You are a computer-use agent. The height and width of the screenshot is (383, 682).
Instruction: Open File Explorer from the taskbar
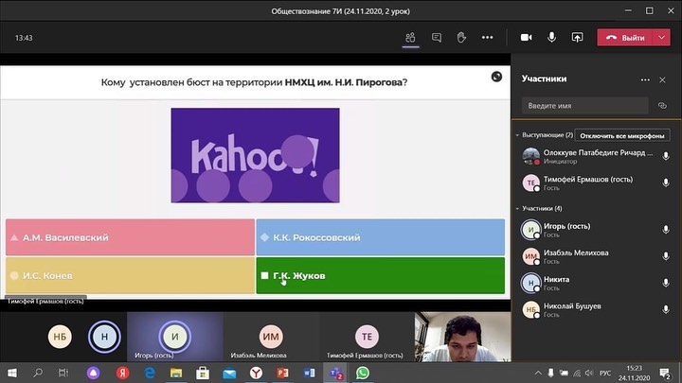176,373
